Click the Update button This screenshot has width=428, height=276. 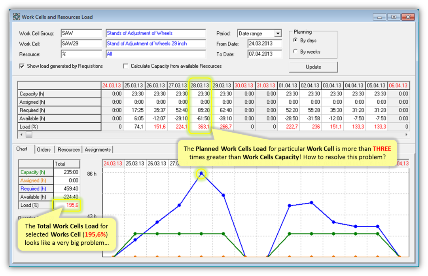click(313, 67)
